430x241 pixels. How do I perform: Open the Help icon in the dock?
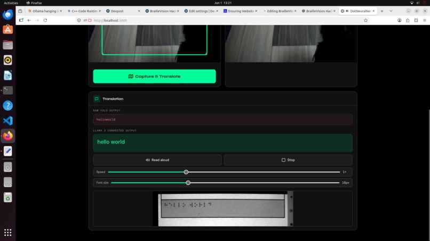coord(7,105)
